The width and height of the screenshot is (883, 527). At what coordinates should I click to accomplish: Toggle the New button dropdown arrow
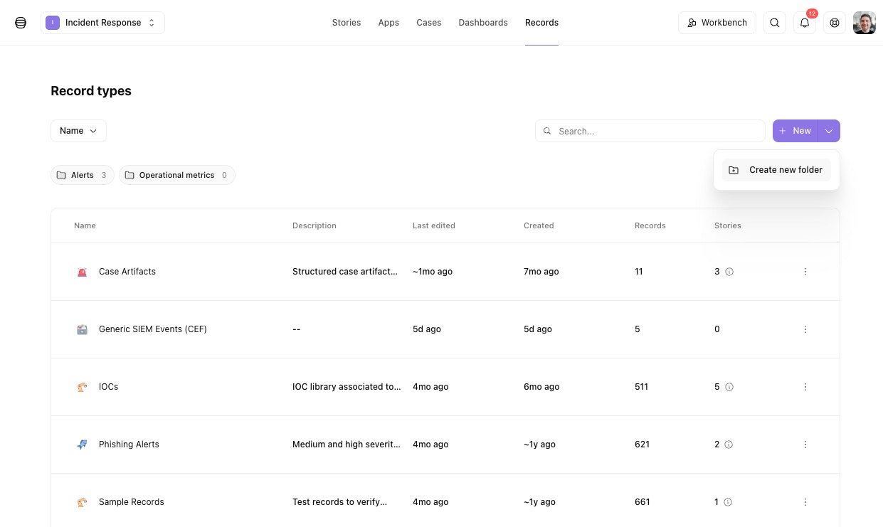pos(829,131)
